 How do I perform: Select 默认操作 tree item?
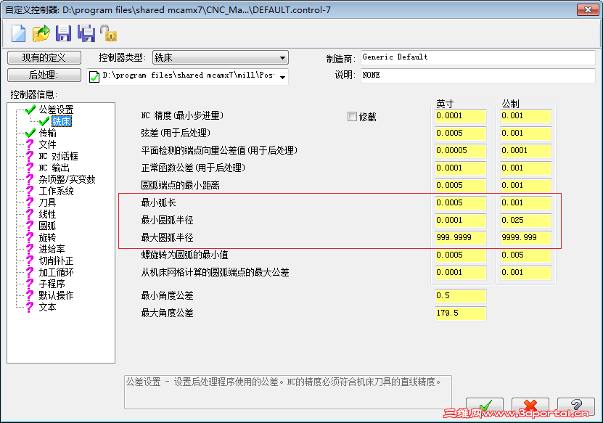coord(56,295)
